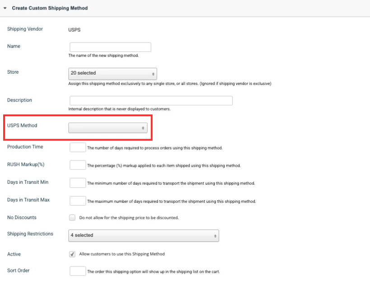Image resolution: width=370 pixels, height=281 pixels.
Task: Click the Days in Transit Min field
Action: point(78,183)
